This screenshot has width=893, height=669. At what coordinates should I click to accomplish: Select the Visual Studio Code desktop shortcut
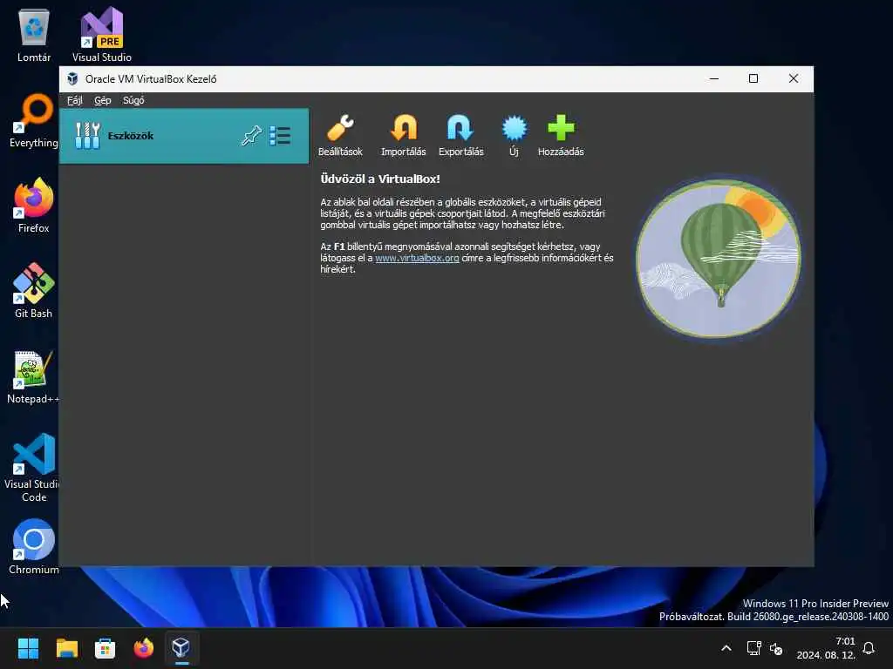click(x=33, y=468)
